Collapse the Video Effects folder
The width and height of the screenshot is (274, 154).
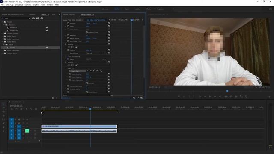2,42
